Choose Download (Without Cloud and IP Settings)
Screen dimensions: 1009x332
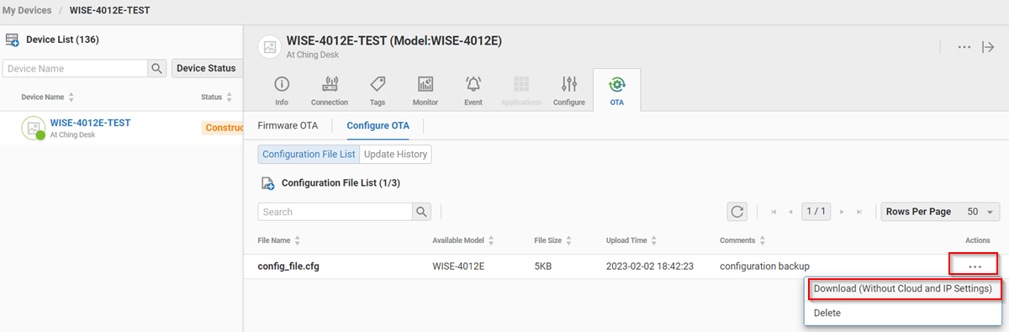point(903,288)
